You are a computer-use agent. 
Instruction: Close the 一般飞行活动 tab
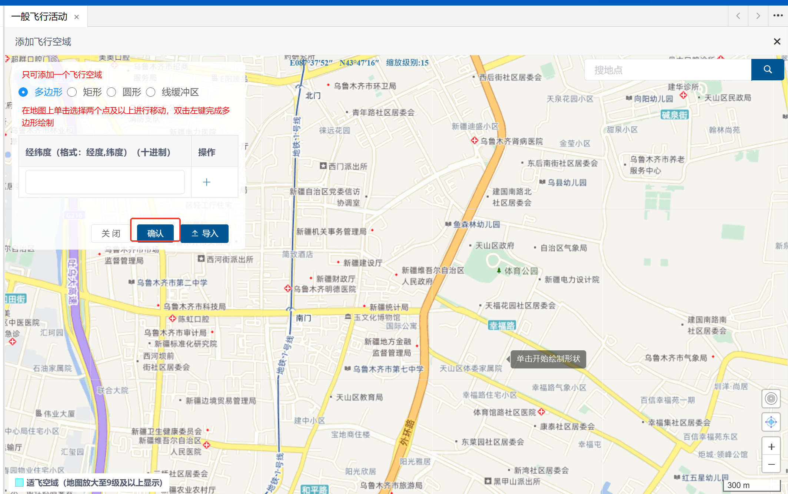pos(77,17)
